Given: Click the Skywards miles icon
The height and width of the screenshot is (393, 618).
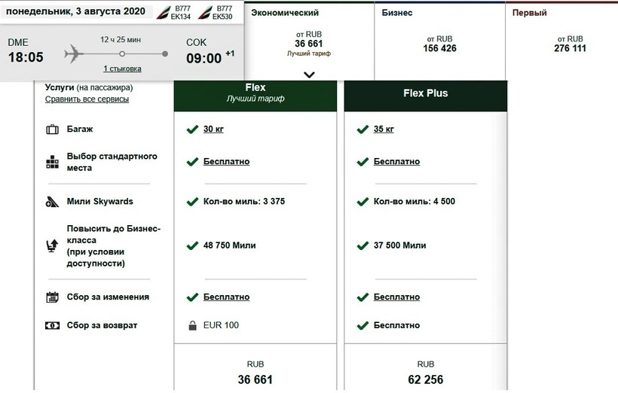Looking at the screenshot, I should click(52, 202).
